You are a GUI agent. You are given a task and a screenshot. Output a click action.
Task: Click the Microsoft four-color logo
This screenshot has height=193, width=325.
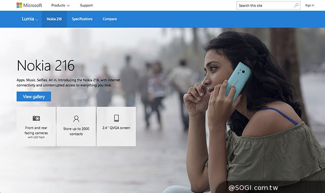[x=19, y=5]
